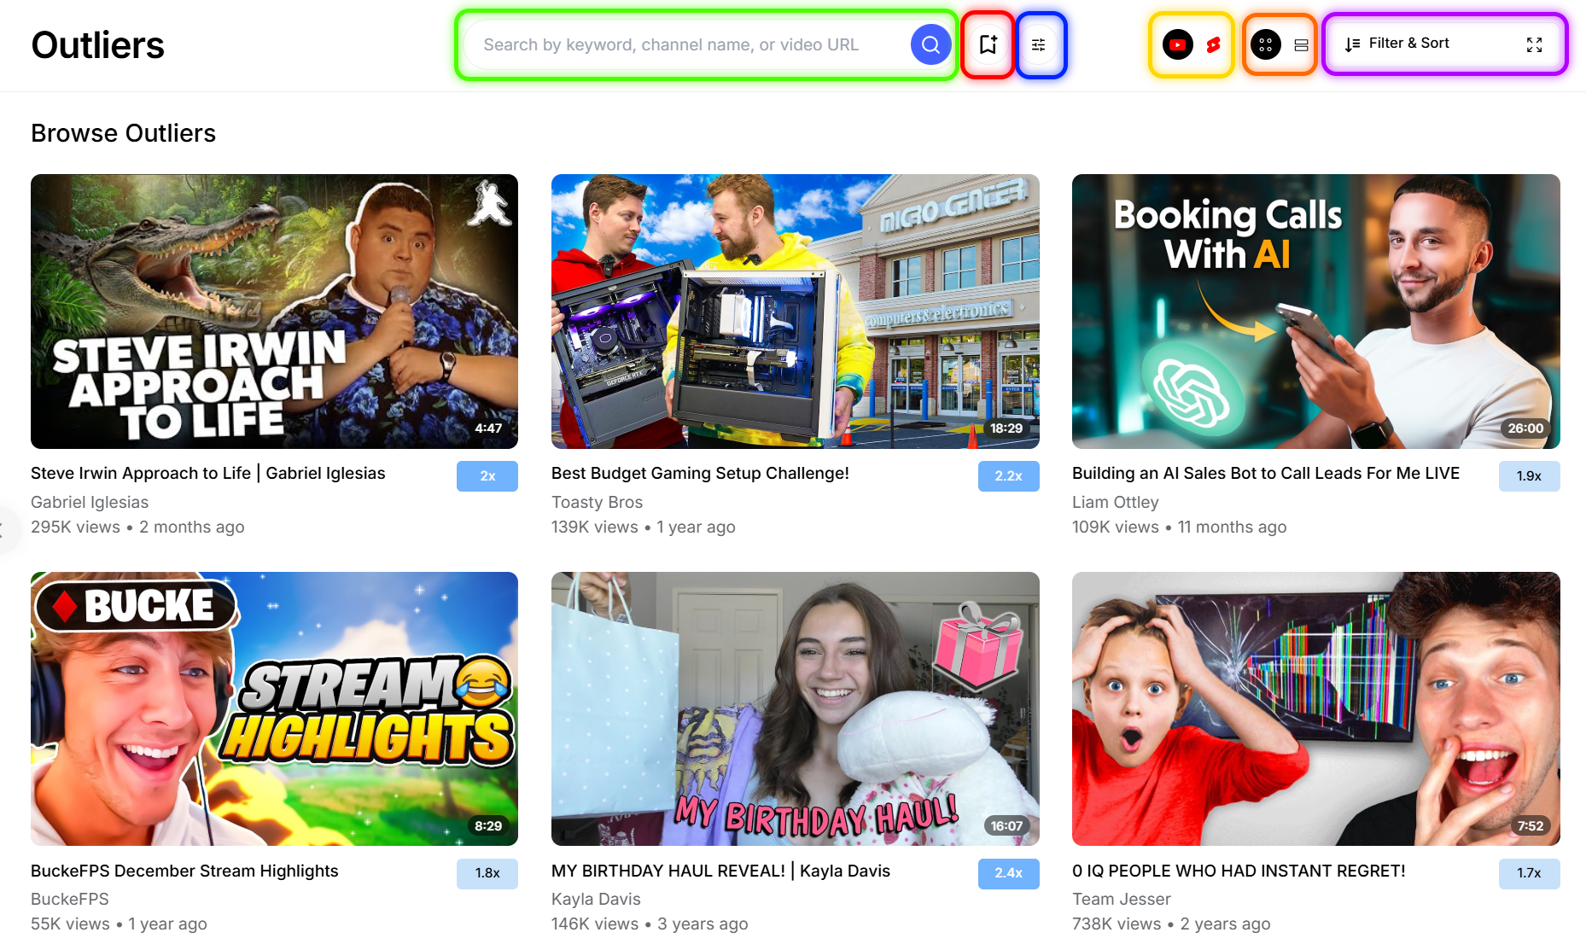This screenshot has height=950, width=1586.
Task: Click title 'Best Budget Gaming Setup Challenge!'
Action: [x=700, y=473]
